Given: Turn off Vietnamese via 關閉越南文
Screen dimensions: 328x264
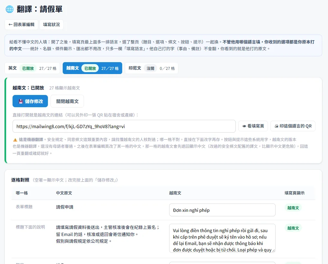Looking at the screenshot, I should [67, 101].
